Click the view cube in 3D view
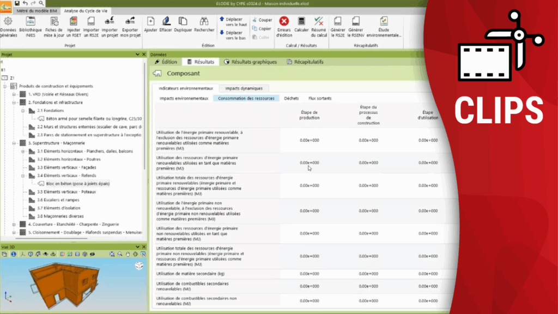 click(139, 265)
